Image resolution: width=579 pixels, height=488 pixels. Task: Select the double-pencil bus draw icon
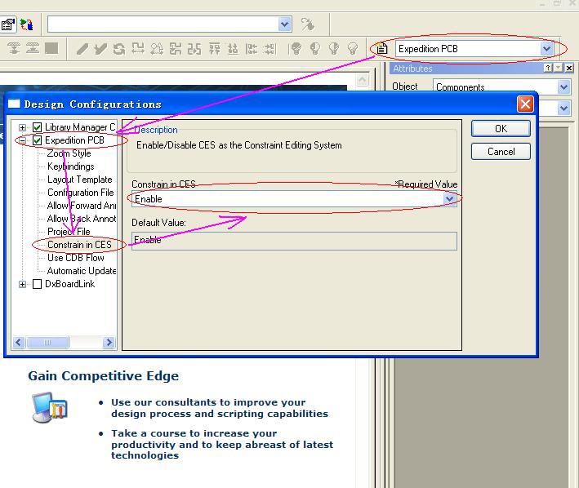click(100, 49)
